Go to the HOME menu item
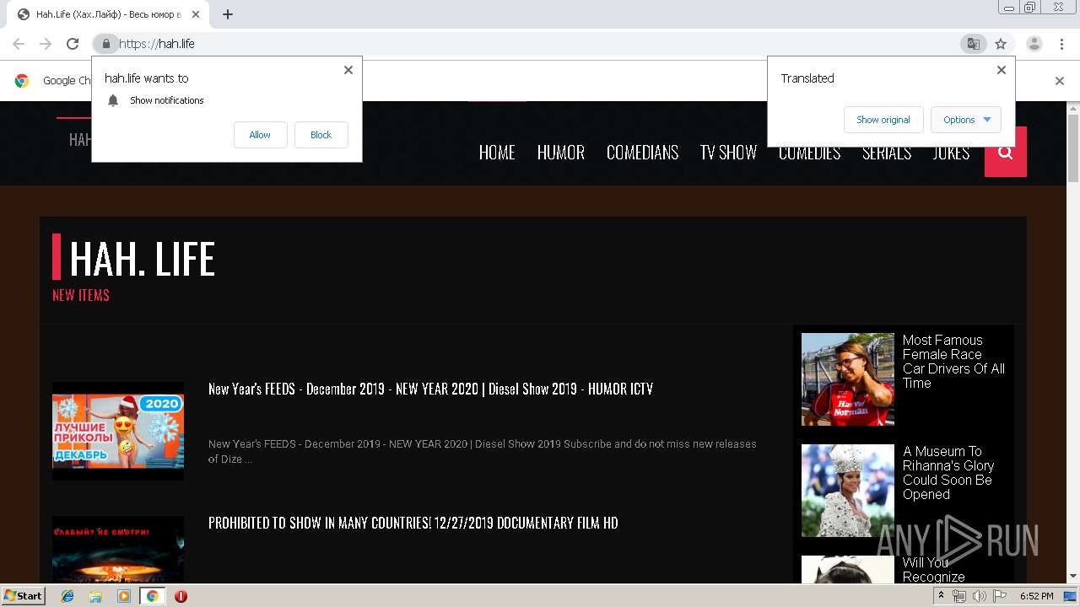 tap(497, 153)
